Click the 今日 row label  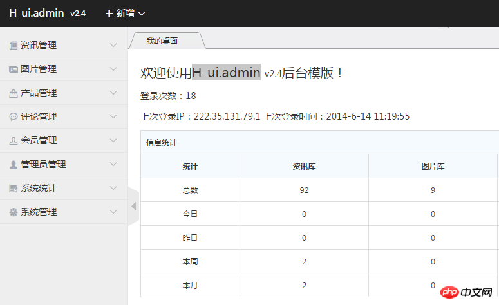(191, 214)
